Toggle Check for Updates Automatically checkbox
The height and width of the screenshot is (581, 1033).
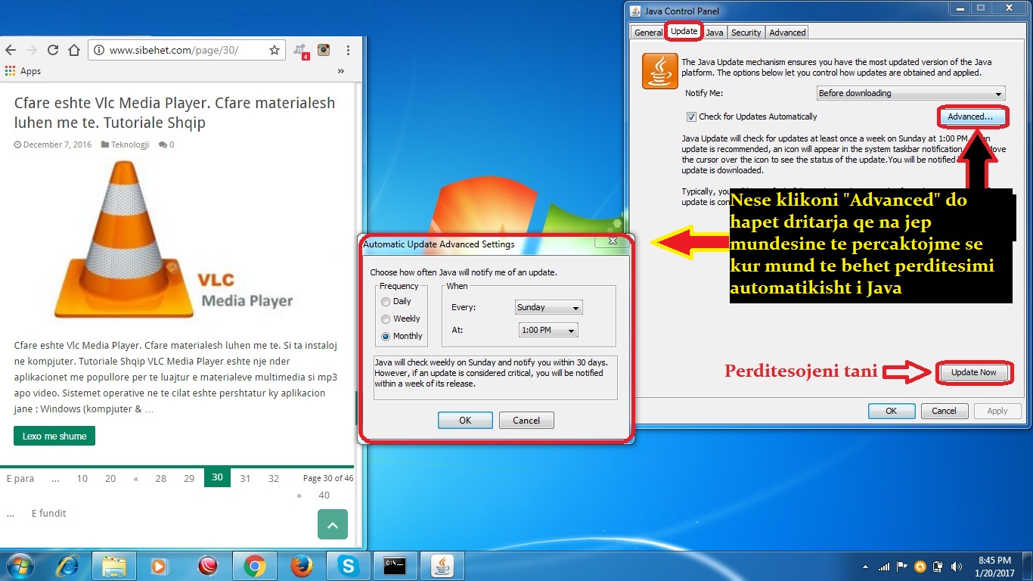coord(691,117)
